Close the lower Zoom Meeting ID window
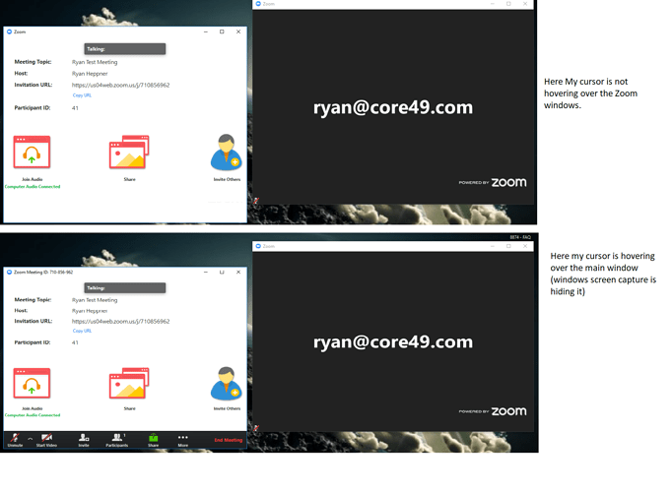Image resolution: width=672 pixels, height=492 pixels. [x=238, y=273]
